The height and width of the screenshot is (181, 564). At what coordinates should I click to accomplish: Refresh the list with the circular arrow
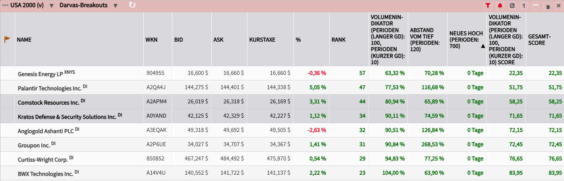pyautogui.click(x=132, y=5)
